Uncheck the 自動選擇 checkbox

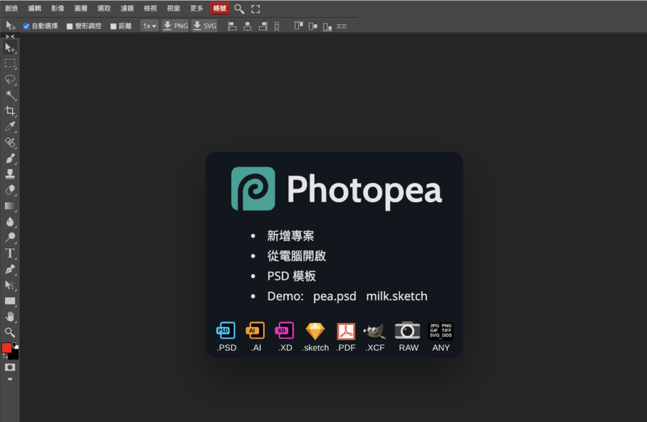click(27, 26)
